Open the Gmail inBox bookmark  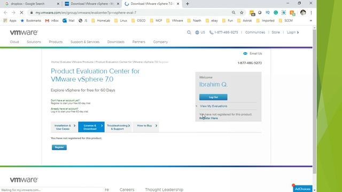point(52,20)
